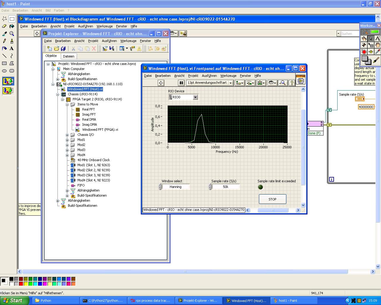
Task: Toggle the Sample rate limit exceeded LED
Action: click(260, 187)
